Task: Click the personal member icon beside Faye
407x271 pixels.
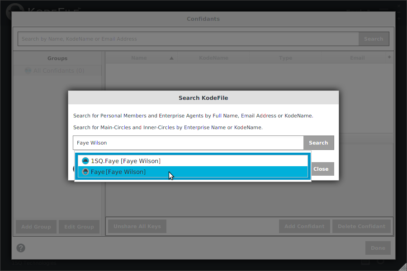Action: tap(85, 172)
